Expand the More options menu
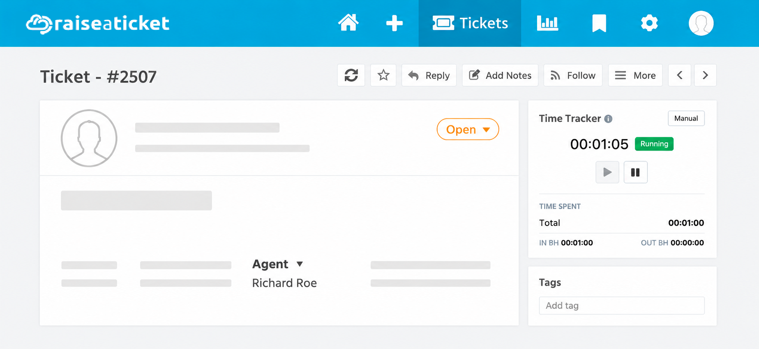The height and width of the screenshot is (349, 759). (x=635, y=75)
